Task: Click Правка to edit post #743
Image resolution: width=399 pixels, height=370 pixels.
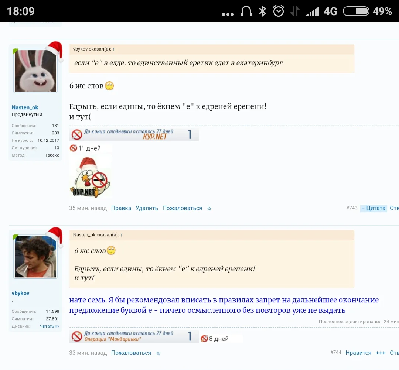Action: [x=121, y=208]
